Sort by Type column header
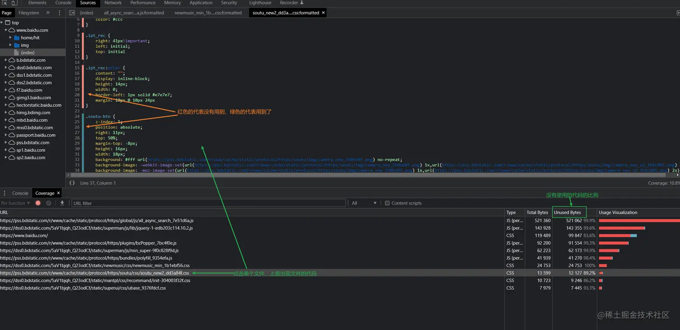680x330 pixels. (515, 212)
